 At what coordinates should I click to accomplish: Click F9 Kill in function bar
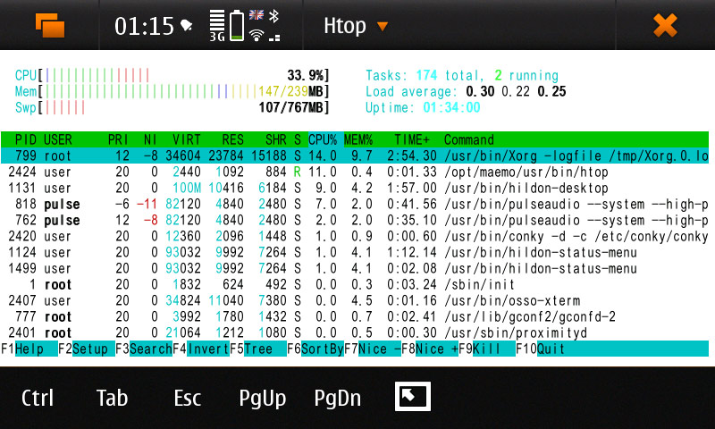point(487,349)
